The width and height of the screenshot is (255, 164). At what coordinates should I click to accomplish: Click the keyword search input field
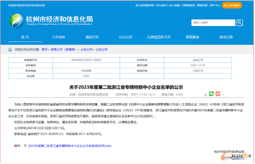(x=213, y=23)
